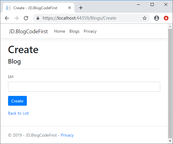Open the user profile avatar icon

[x=157, y=18]
